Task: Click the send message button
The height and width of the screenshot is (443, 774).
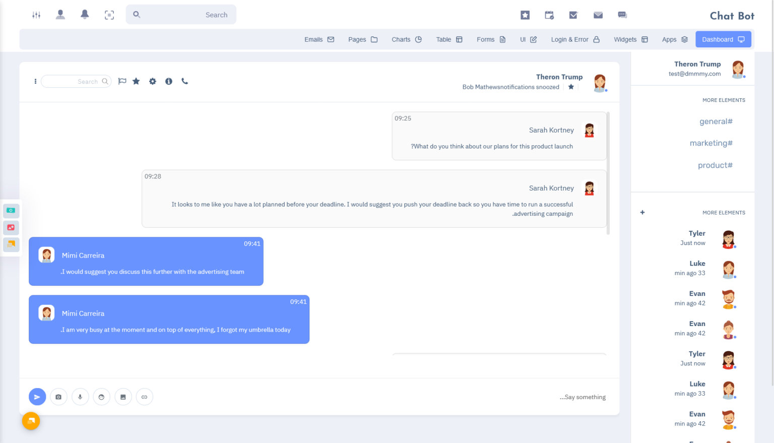Action: click(x=37, y=397)
